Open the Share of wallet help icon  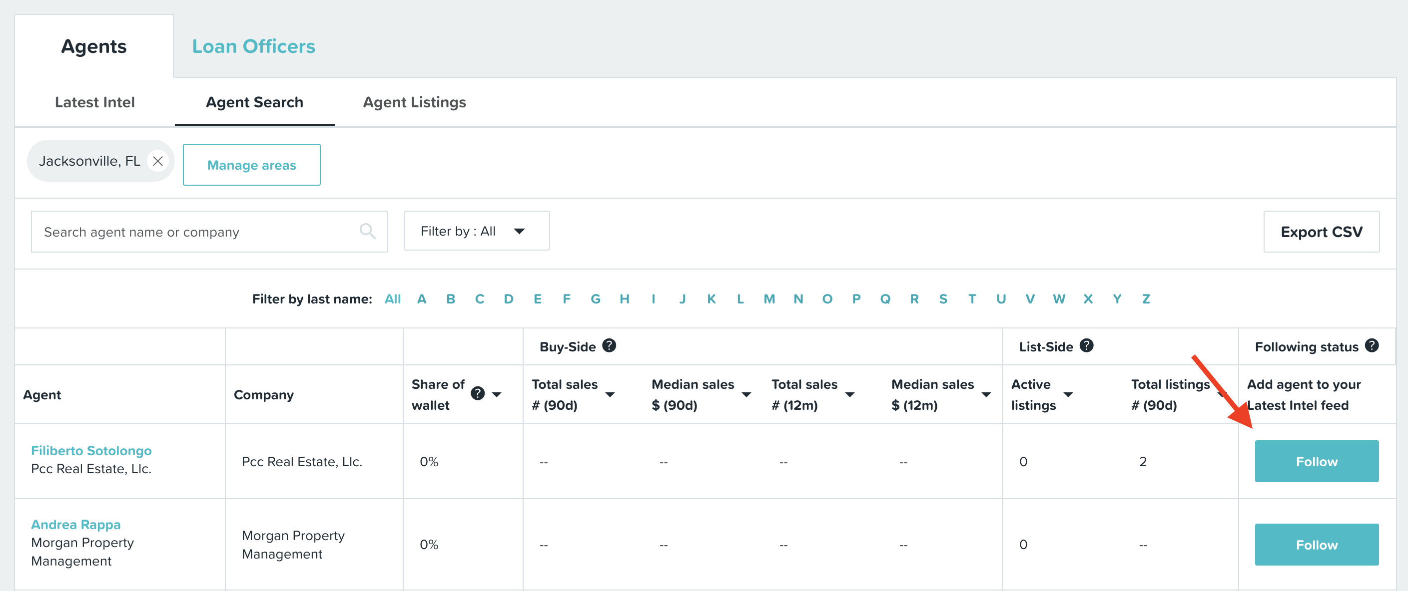coord(478,394)
